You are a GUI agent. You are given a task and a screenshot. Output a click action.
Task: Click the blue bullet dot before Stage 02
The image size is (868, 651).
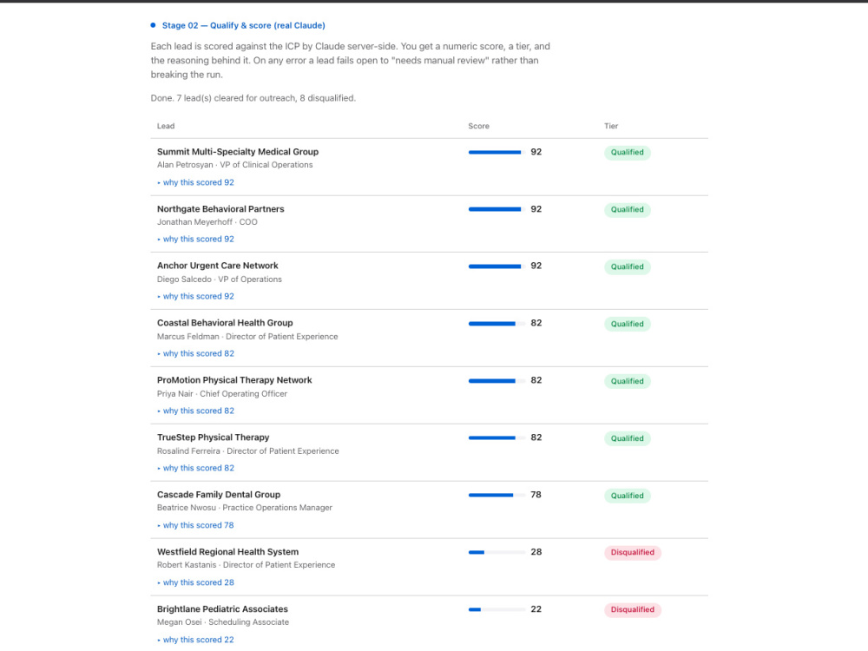pyautogui.click(x=154, y=25)
